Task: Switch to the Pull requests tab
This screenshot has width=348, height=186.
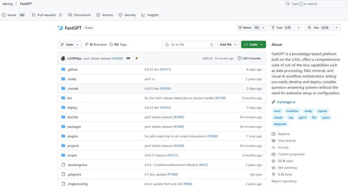Action: 47,15
